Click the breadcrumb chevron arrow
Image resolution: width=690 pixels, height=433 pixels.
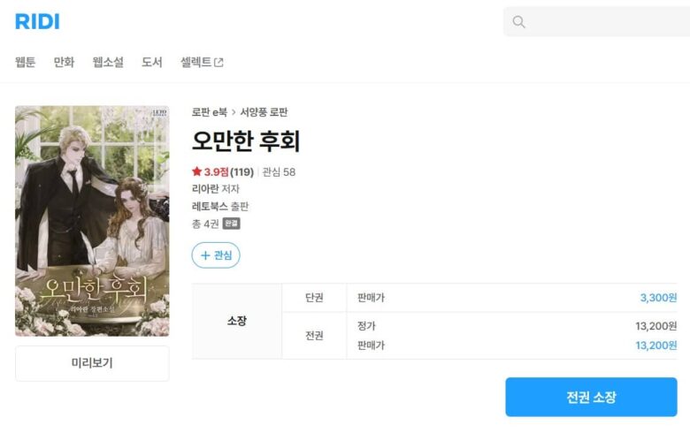[x=234, y=112]
